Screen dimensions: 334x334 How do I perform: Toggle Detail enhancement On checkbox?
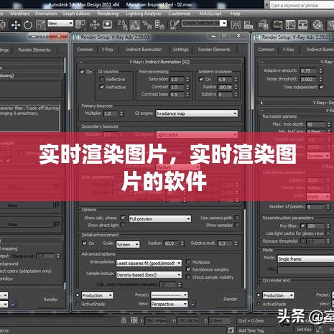(84, 243)
